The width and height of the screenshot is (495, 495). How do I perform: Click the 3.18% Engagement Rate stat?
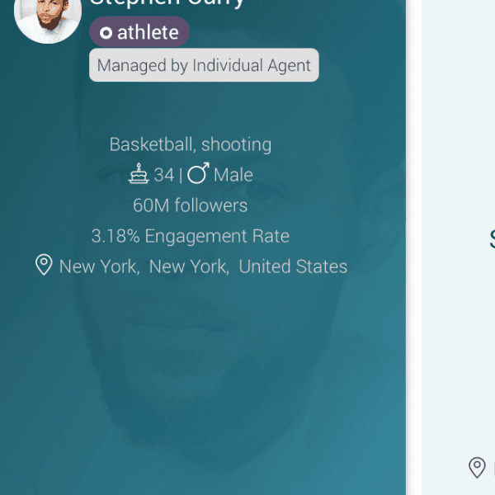point(190,236)
